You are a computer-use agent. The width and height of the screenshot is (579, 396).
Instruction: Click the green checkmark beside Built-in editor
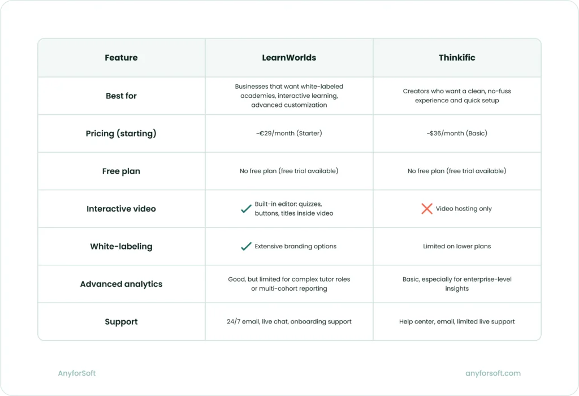246,209
